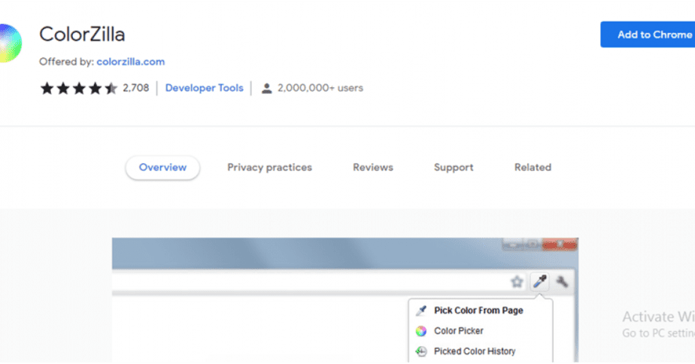Open the Overview tab
This screenshot has height=364, width=695.
(x=162, y=168)
